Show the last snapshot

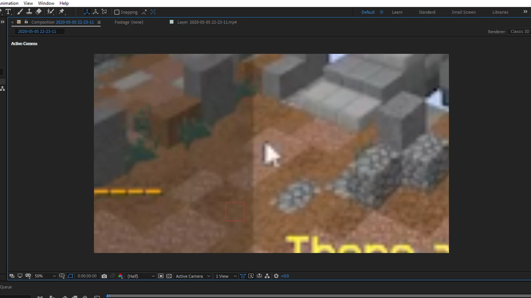(x=112, y=276)
